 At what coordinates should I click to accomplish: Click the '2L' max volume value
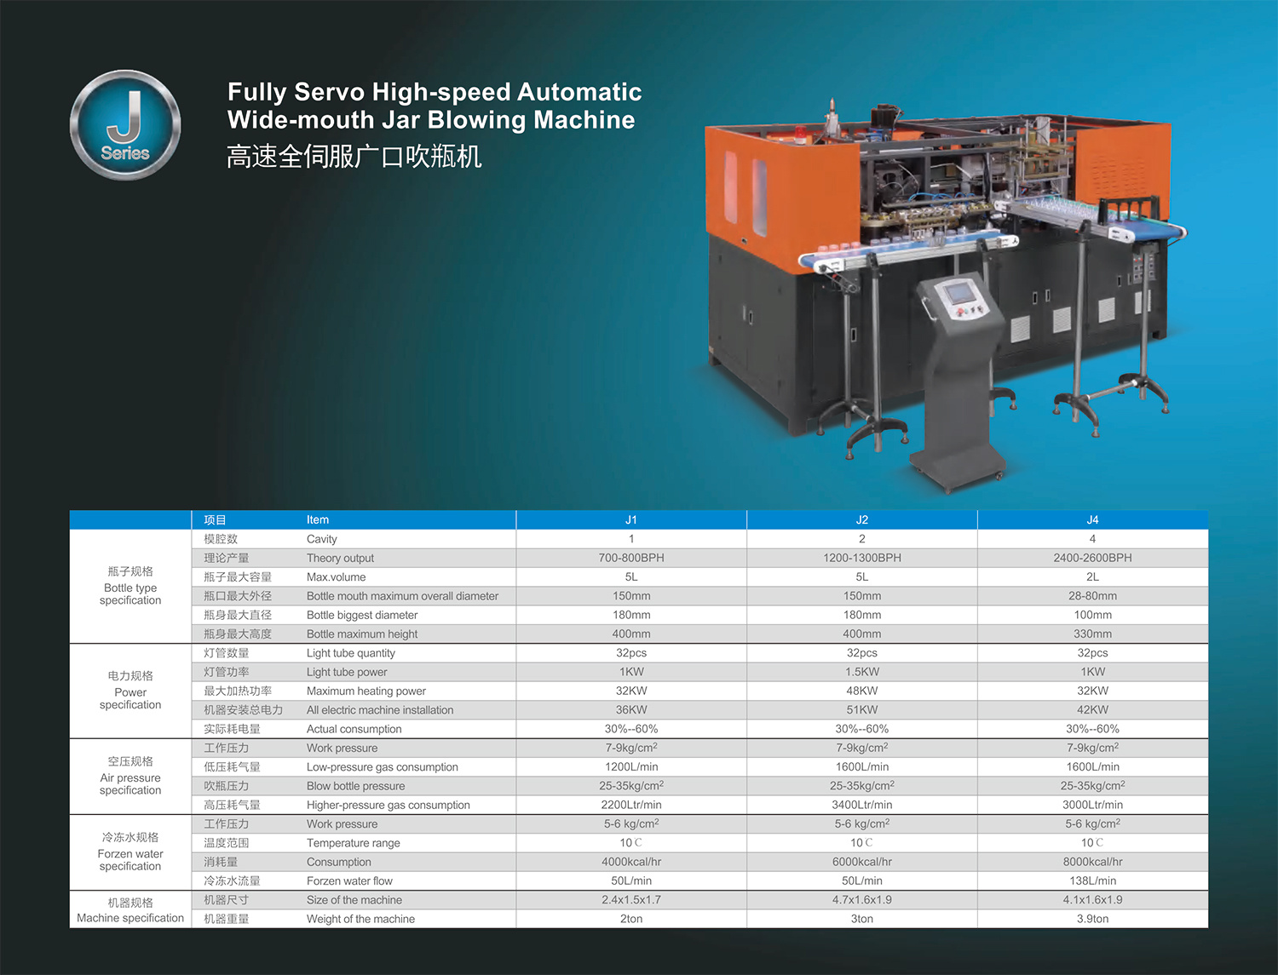point(1092,577)
